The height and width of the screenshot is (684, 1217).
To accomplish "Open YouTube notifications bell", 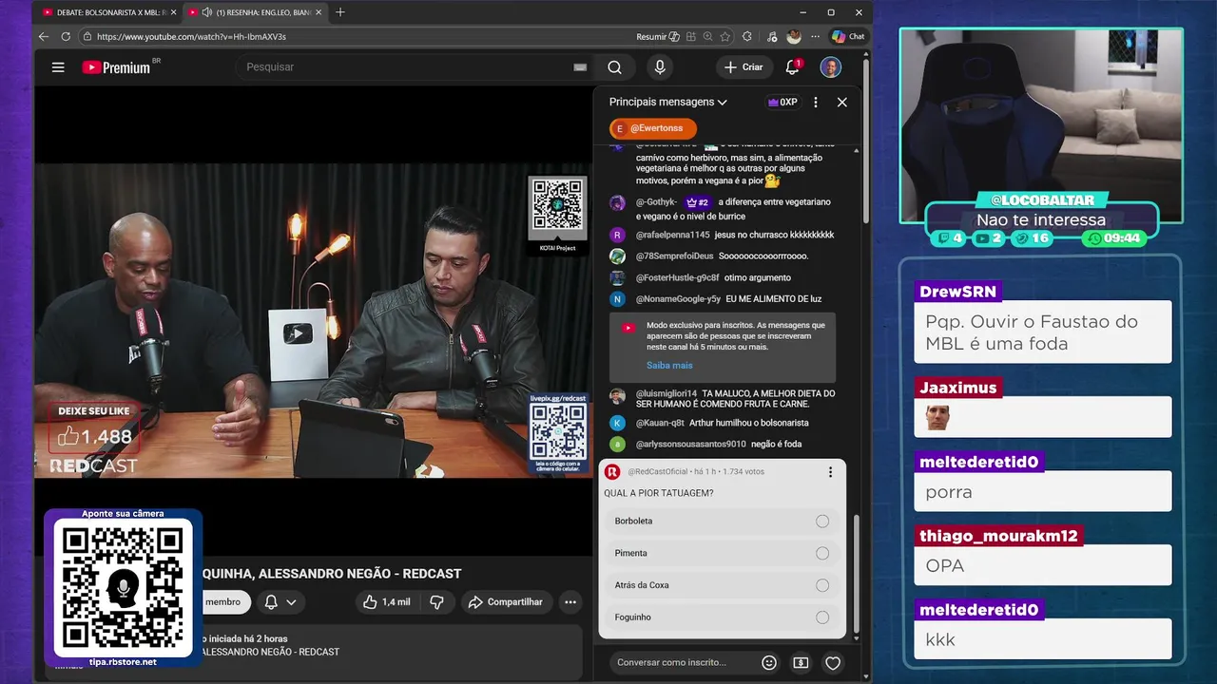I will pos(792,67).
